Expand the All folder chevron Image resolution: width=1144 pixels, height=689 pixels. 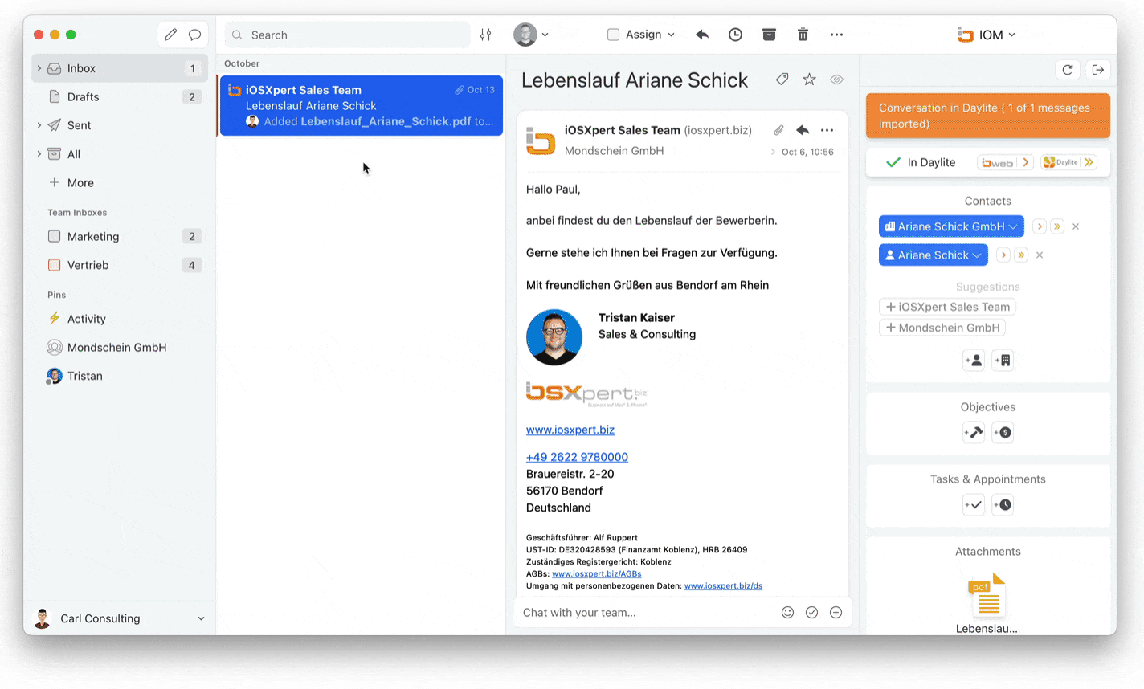[x=39, y=154]
